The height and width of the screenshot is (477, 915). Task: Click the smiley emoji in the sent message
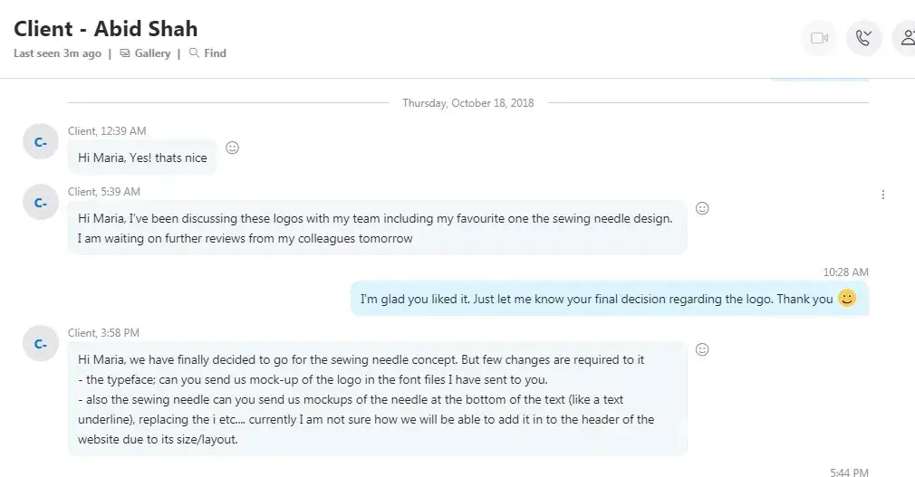tap(847, 298)
